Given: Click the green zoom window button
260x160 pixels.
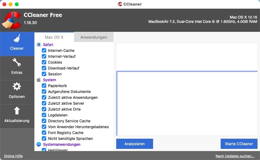Looking at the screenshot, I should pyautogui.click(x=17, y=4).
